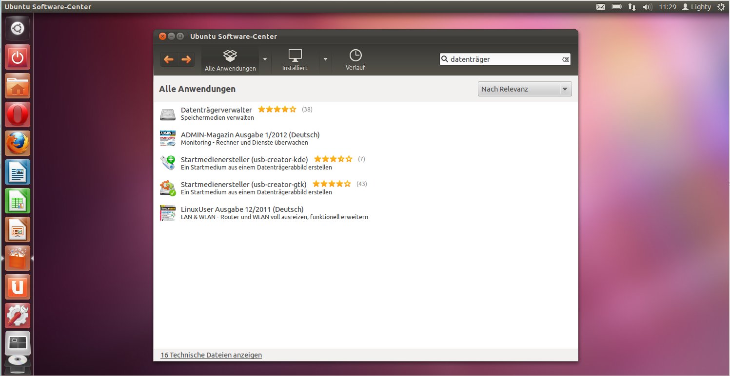Select ADMIN-Magazin Ausgabe 1/2012 (Deutsch)

click(250, 134)
